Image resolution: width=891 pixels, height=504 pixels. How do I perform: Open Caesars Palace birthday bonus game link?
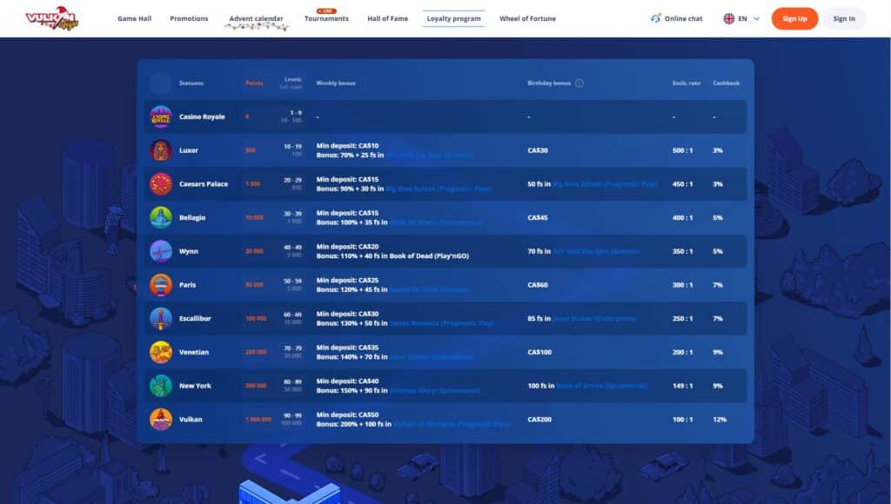point(605,184)
